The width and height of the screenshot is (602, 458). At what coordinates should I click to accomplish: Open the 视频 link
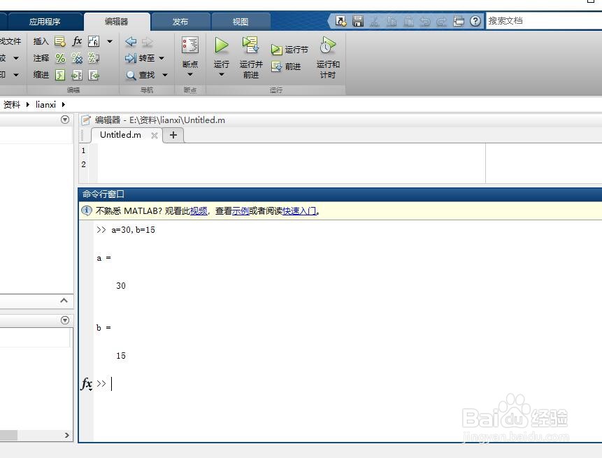tap(199, 210)
